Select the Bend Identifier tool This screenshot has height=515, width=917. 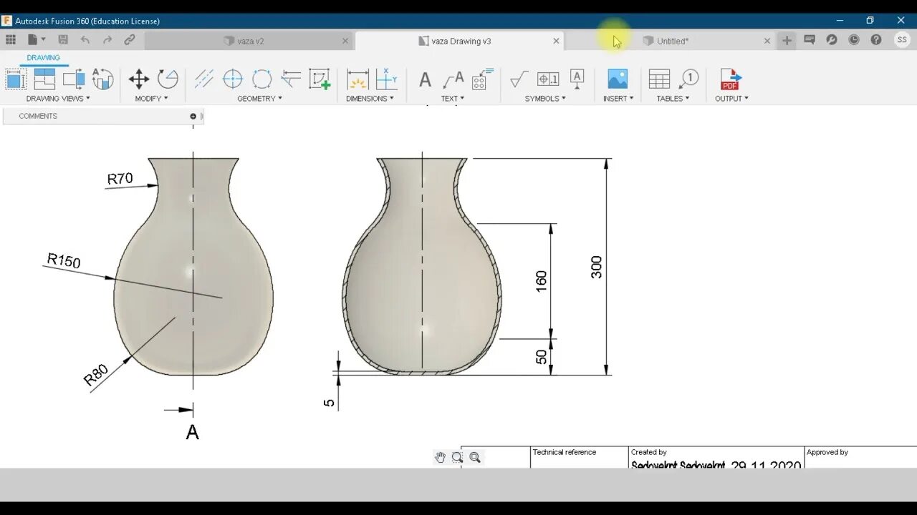pos(482,79)
